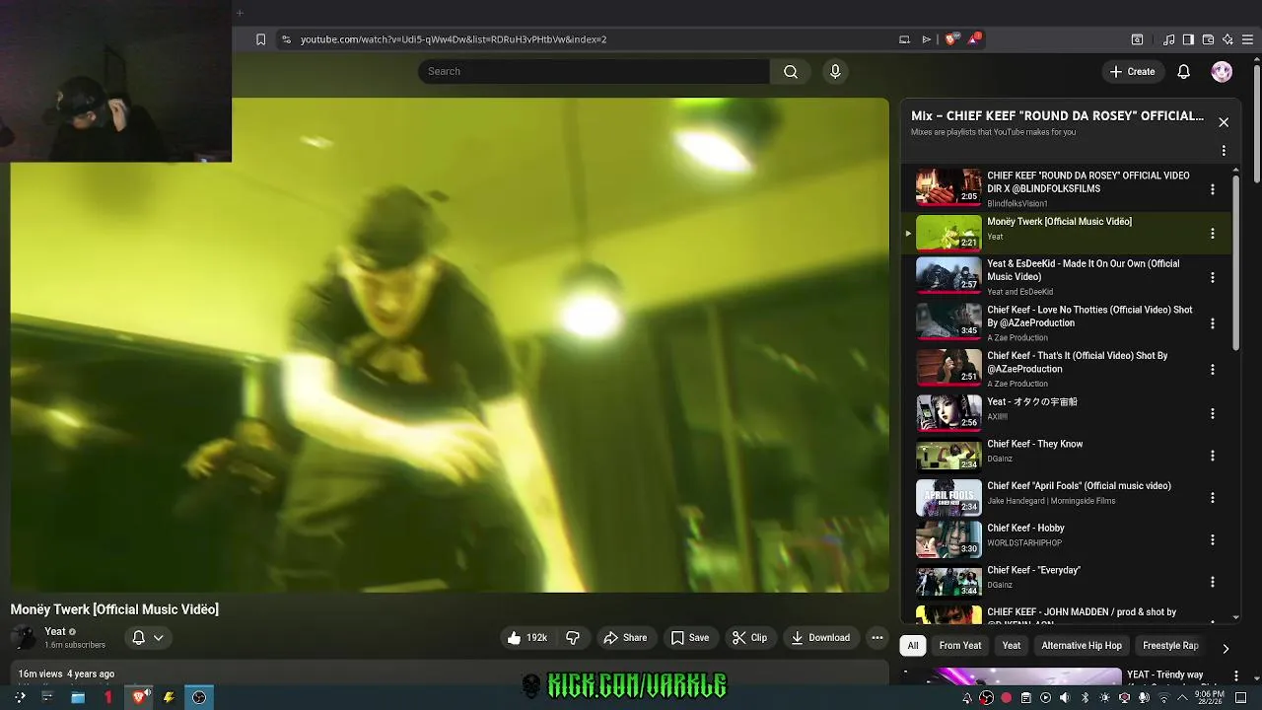Click the Download button
Screen dimensions: 1262x710
click(820, 638)
